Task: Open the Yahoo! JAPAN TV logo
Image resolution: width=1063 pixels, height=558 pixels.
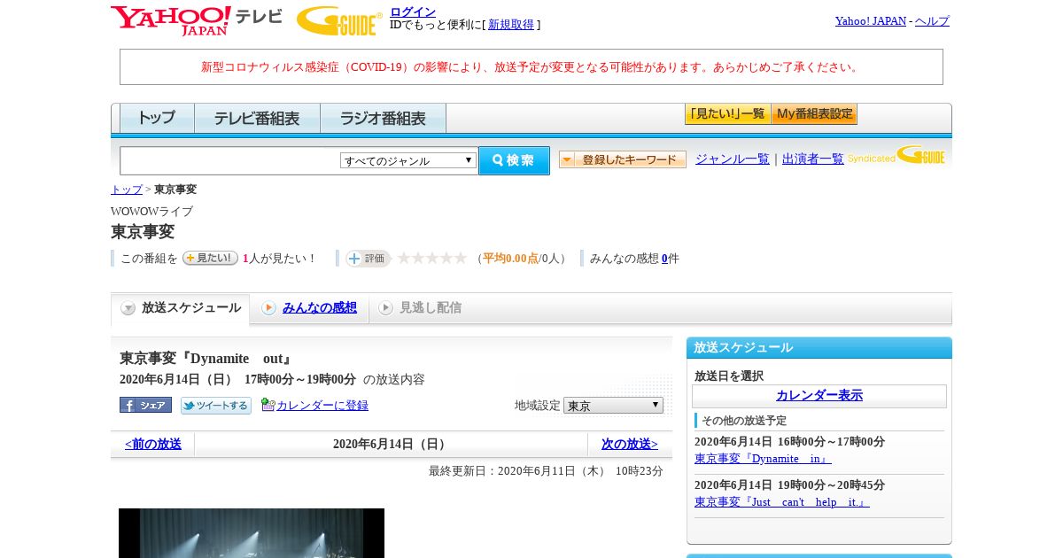Action: (197, 20)
